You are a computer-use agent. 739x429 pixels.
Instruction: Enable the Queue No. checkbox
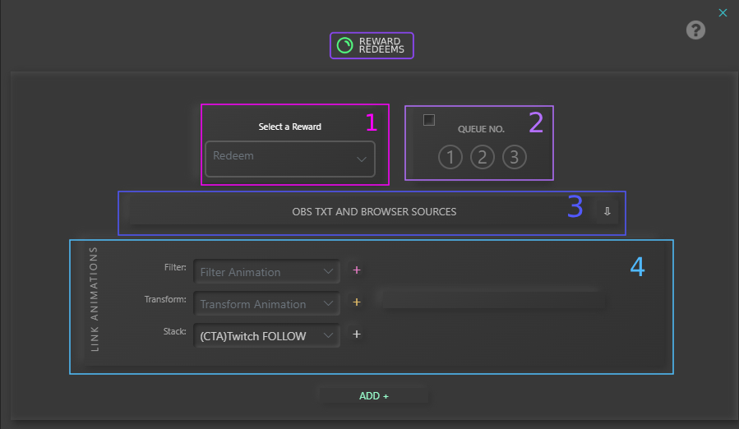[x=428, y=121]
